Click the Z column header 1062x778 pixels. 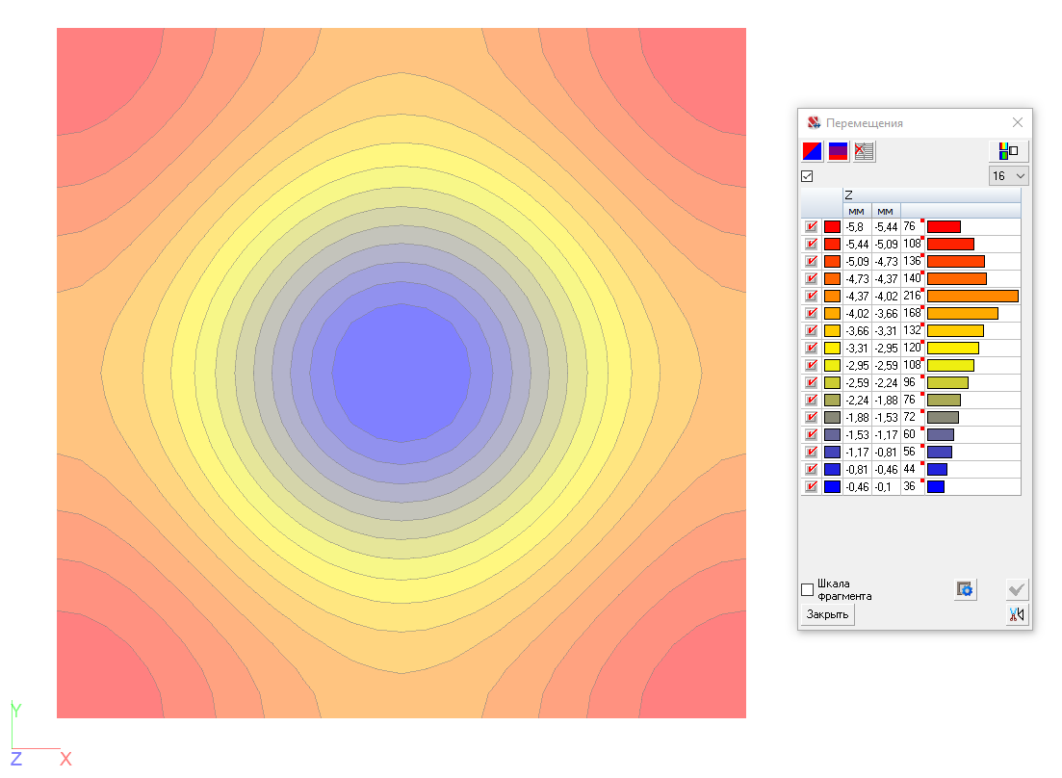(x=931, y=195)
